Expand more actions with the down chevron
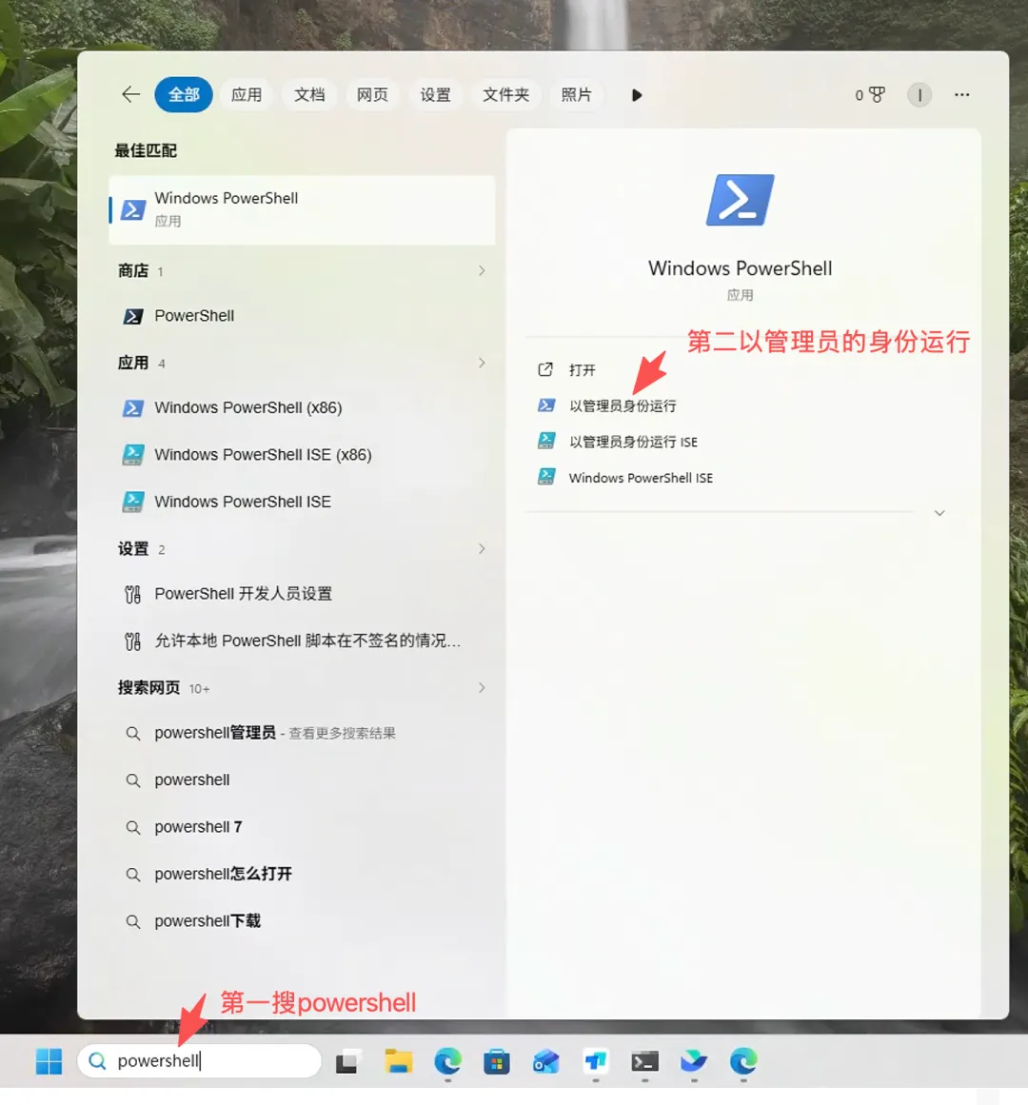1028x1105 pixels. (x=939, y=513)
